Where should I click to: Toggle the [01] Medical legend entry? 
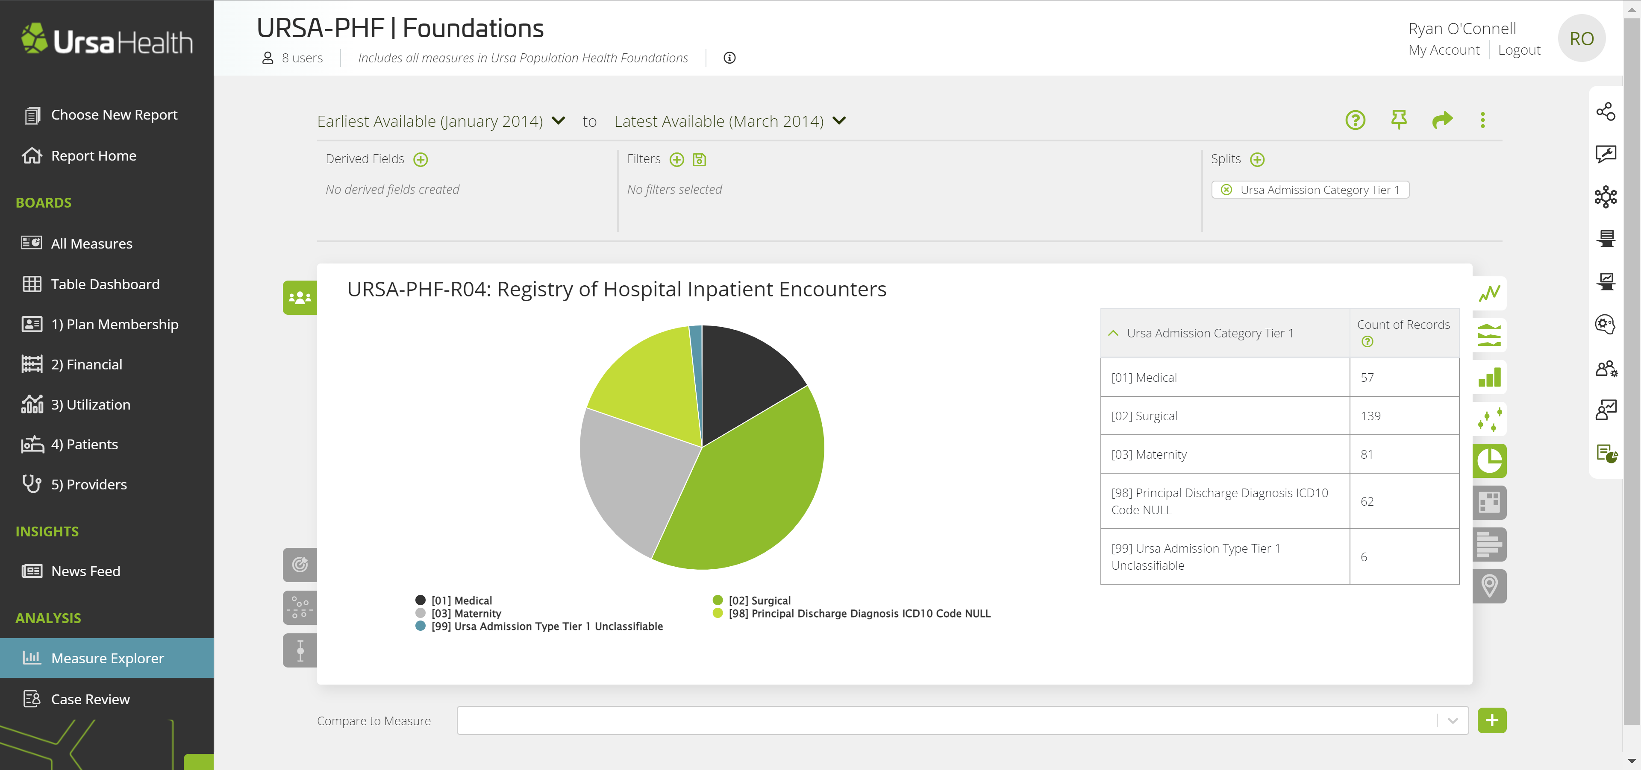tap(453, 600)
